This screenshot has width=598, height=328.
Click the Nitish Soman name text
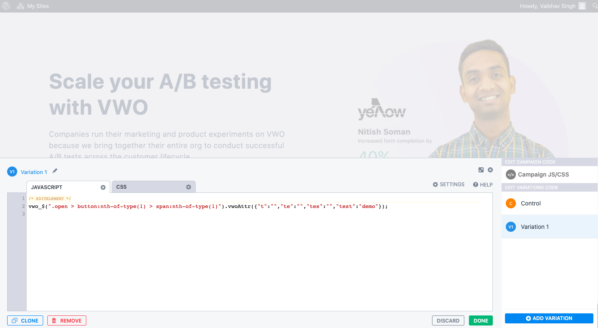click(384, 132)
